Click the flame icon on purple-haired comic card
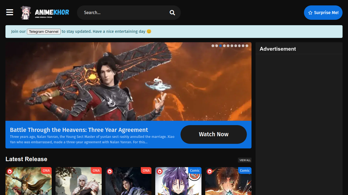The width and height of the screenshot is (348, 195). (160, 171)
